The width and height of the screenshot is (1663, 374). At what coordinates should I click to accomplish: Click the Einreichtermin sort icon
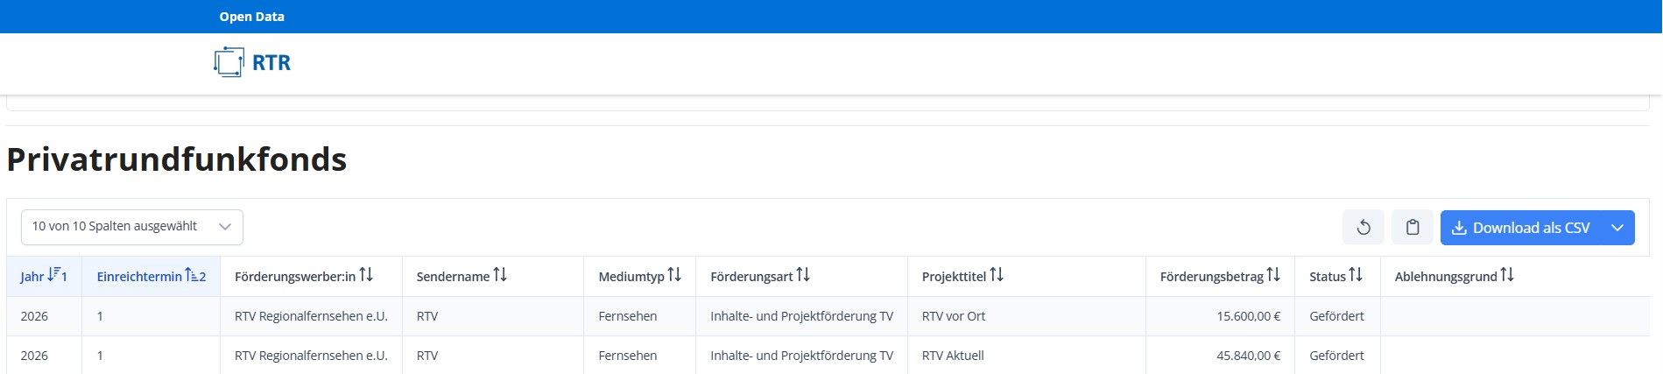(x=191, y=275)
